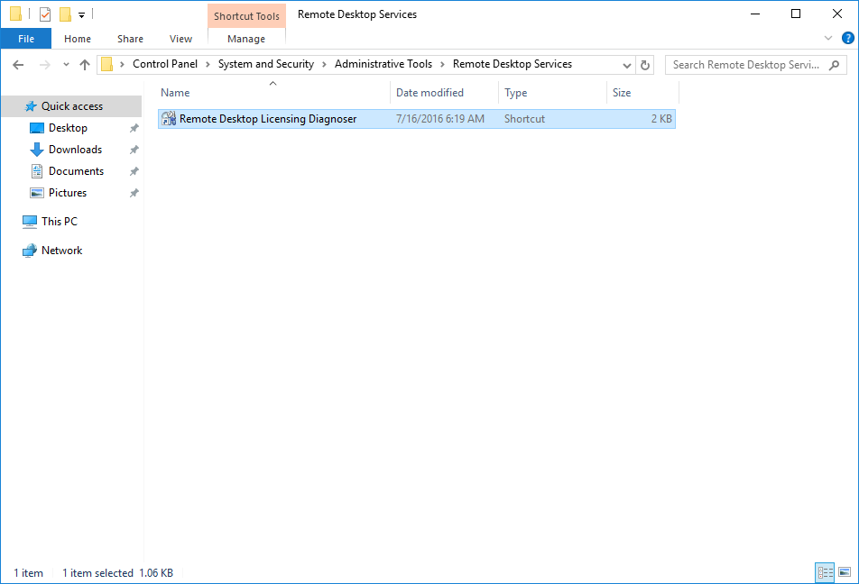Open the Customize Quick Access Toolbar dropdown
Image resolution: width=859 pixels, height=584 pixels.
[81, 14]
